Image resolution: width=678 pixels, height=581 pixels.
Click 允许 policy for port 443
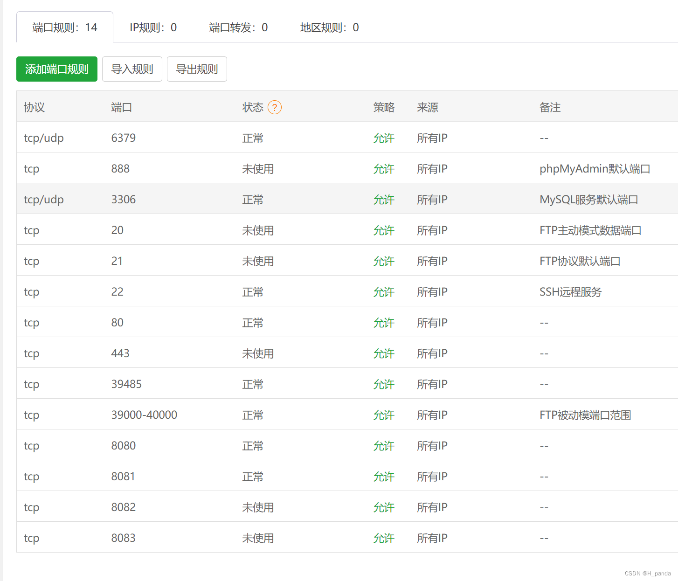pyautogui.click(x=384, y=353)
